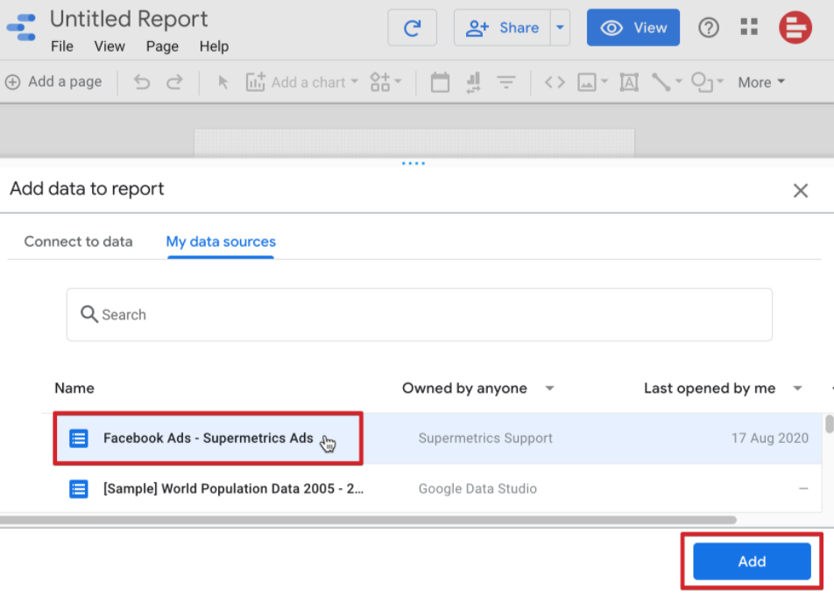Focus the data source Search field

click(419, 314)
